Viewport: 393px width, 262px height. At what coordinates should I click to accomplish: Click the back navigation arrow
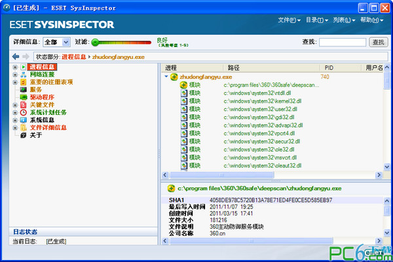[16, 56]
